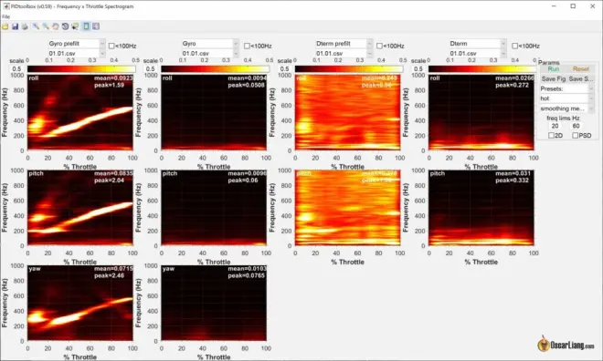
Task: Check the 2D option box
Action: tap(551, 136)
